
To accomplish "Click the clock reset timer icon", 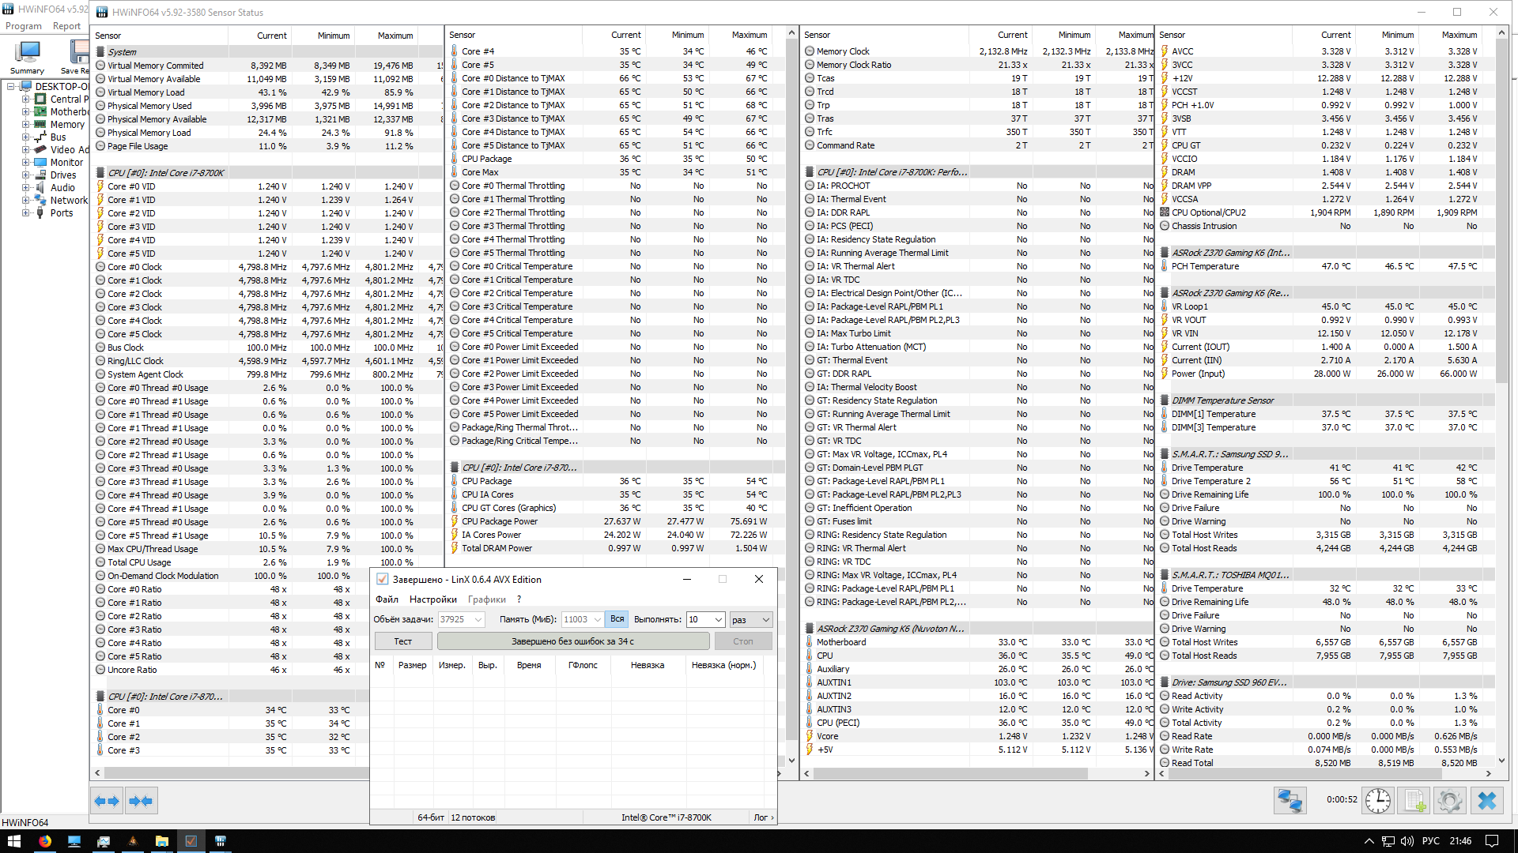I will [x=1378, y=801].
